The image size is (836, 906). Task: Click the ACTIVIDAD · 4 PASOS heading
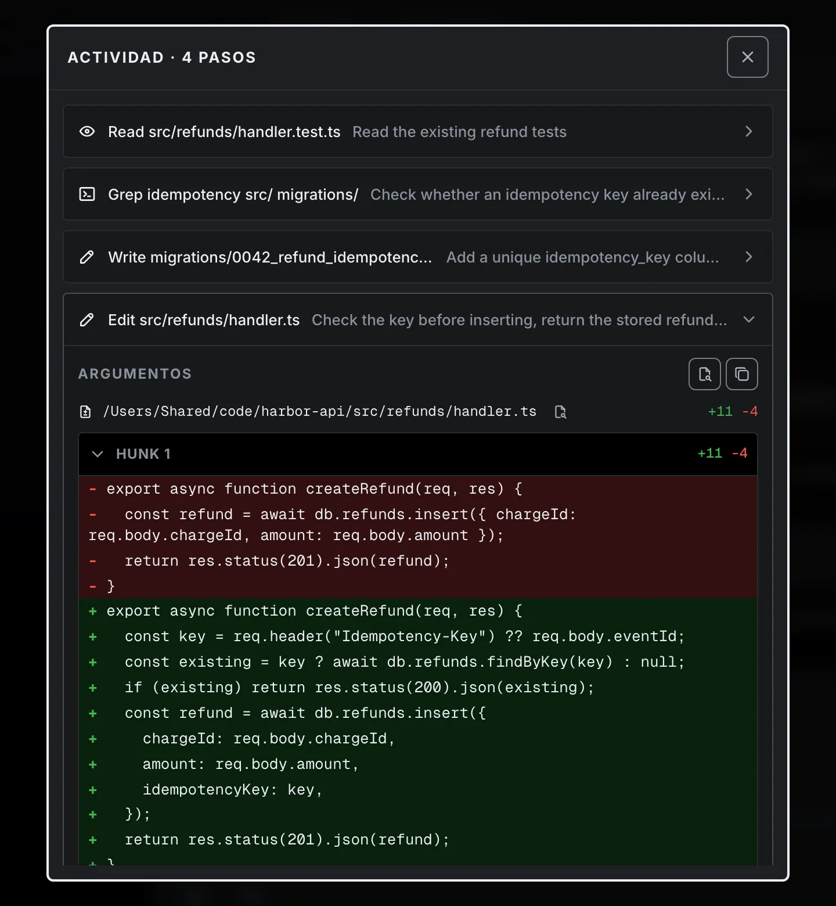click(162, 57)
